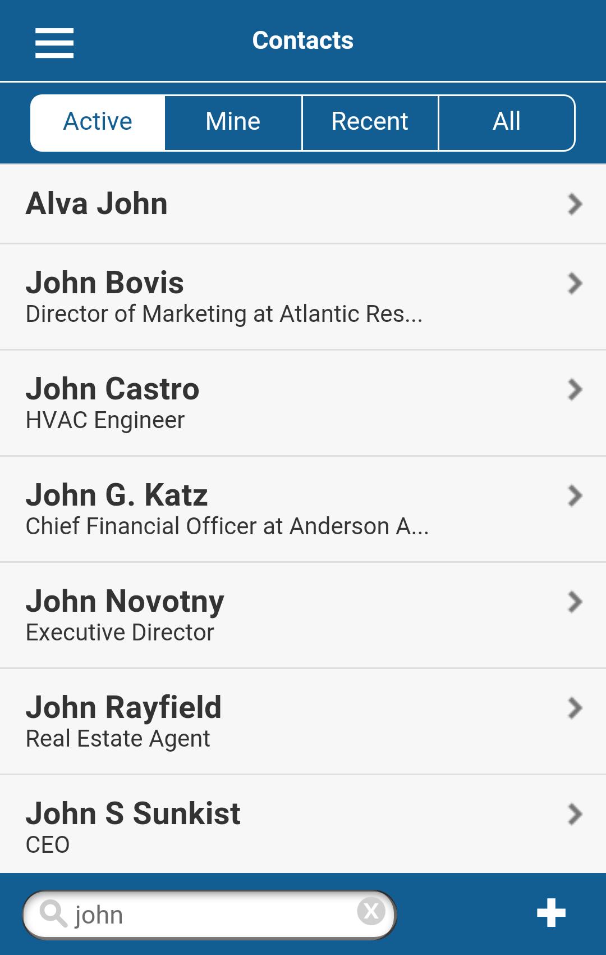Select John Novotny Executive Director entry

(x=303, y=615)
